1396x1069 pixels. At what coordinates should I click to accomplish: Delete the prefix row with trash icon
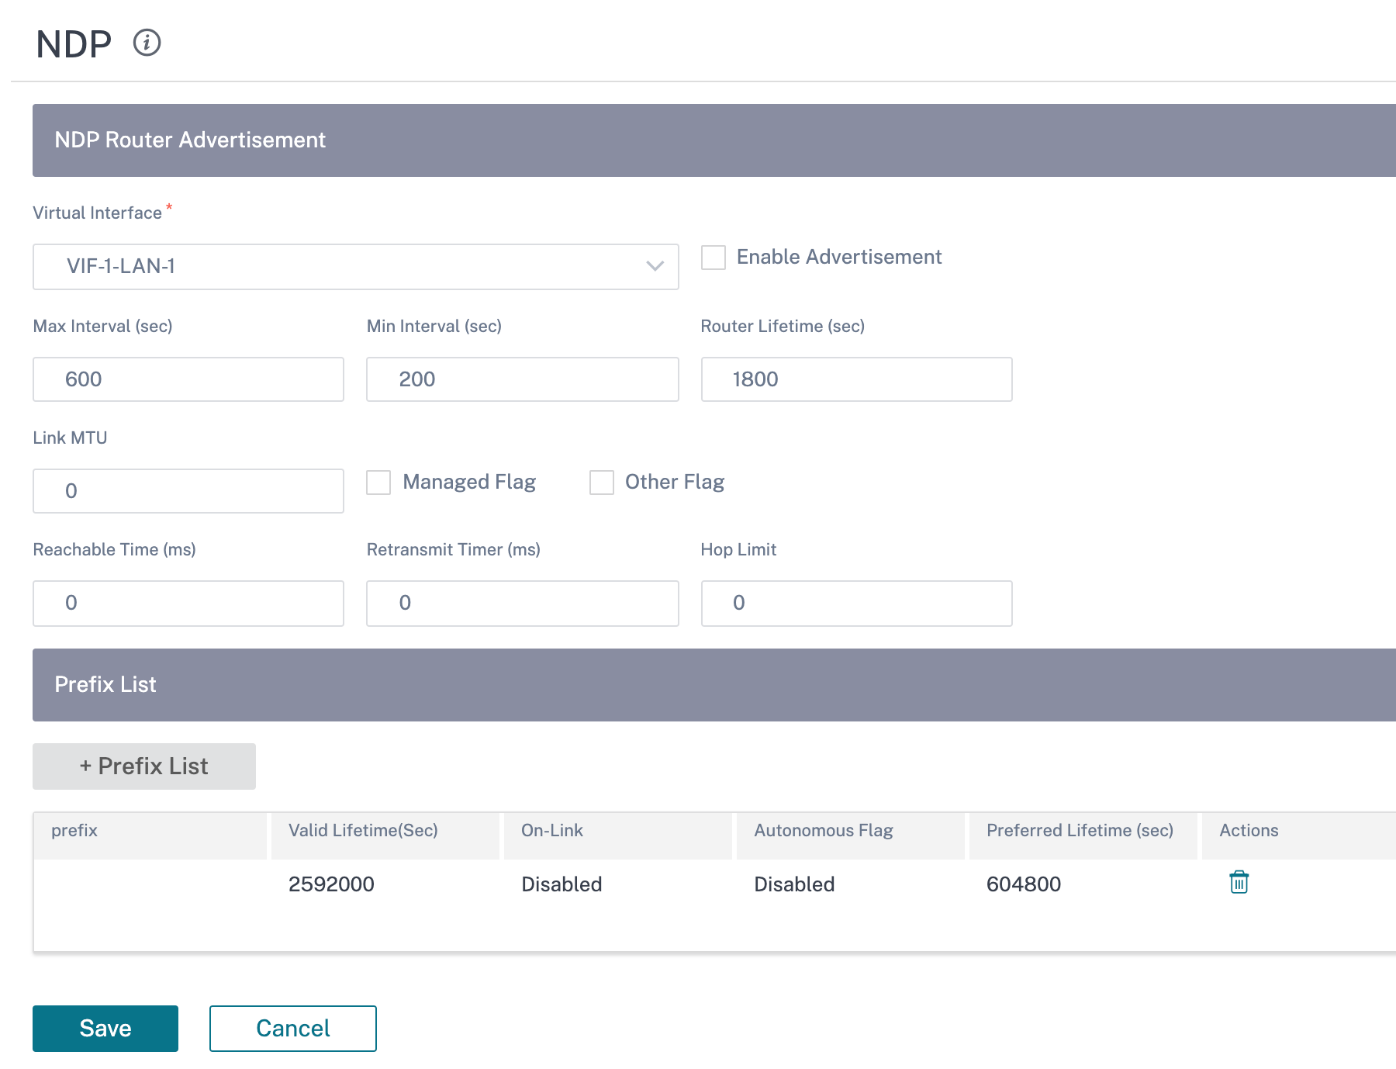[x=1239, y=882]
